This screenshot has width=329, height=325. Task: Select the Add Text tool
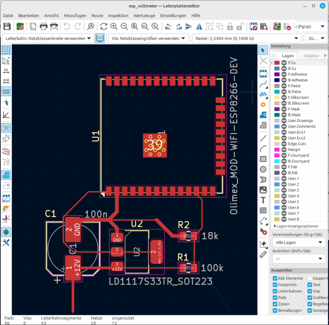point(263,200)
